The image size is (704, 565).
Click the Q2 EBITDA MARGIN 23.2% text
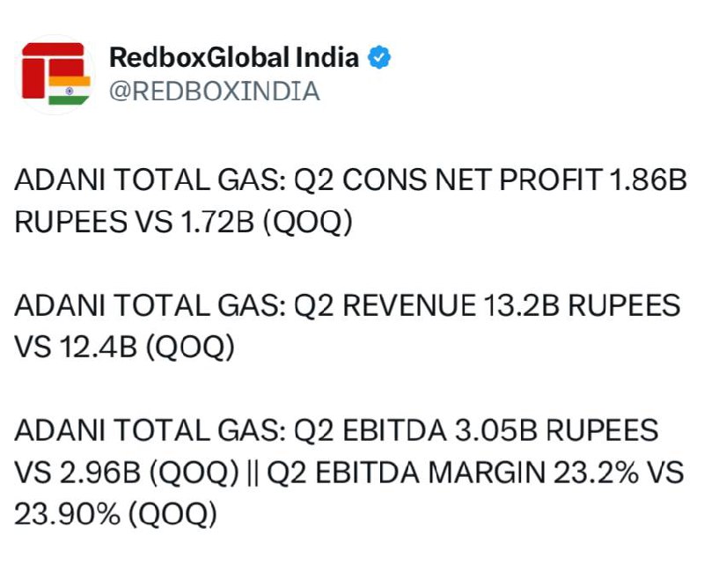pos(452,473)
